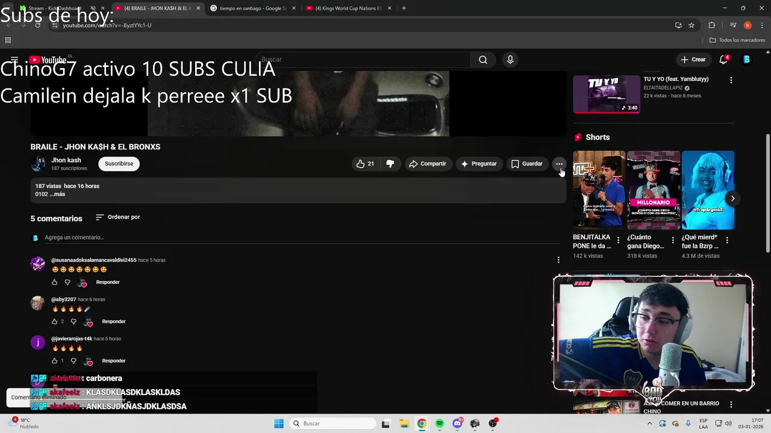Bookmark this page with the star icon
This screenshot has height=433, width=771.
(x=691, y=25)
